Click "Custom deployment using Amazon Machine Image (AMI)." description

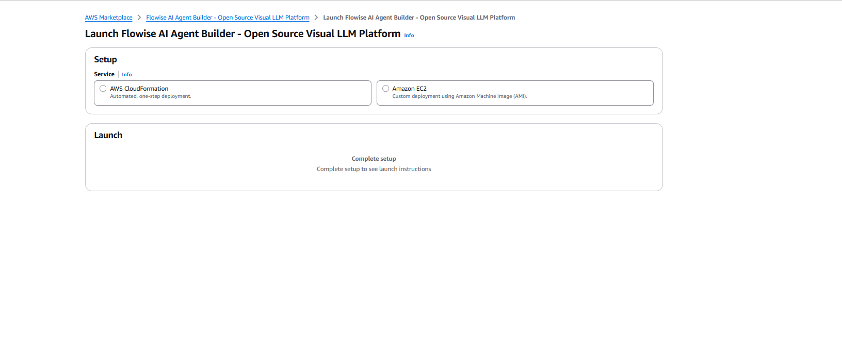pos(460,96)
